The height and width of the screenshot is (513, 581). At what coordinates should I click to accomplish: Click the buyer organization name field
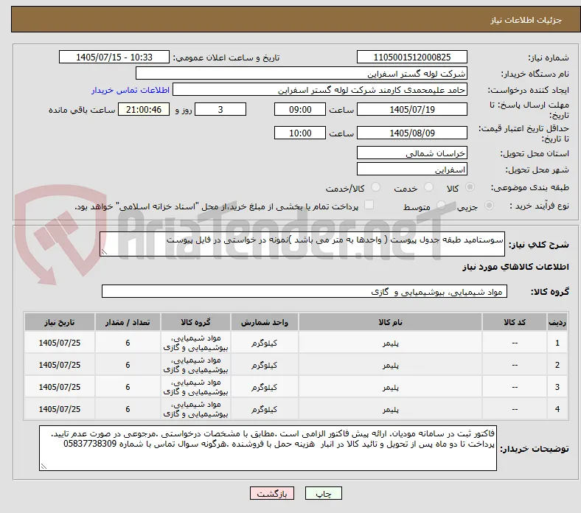coord(302,74)
